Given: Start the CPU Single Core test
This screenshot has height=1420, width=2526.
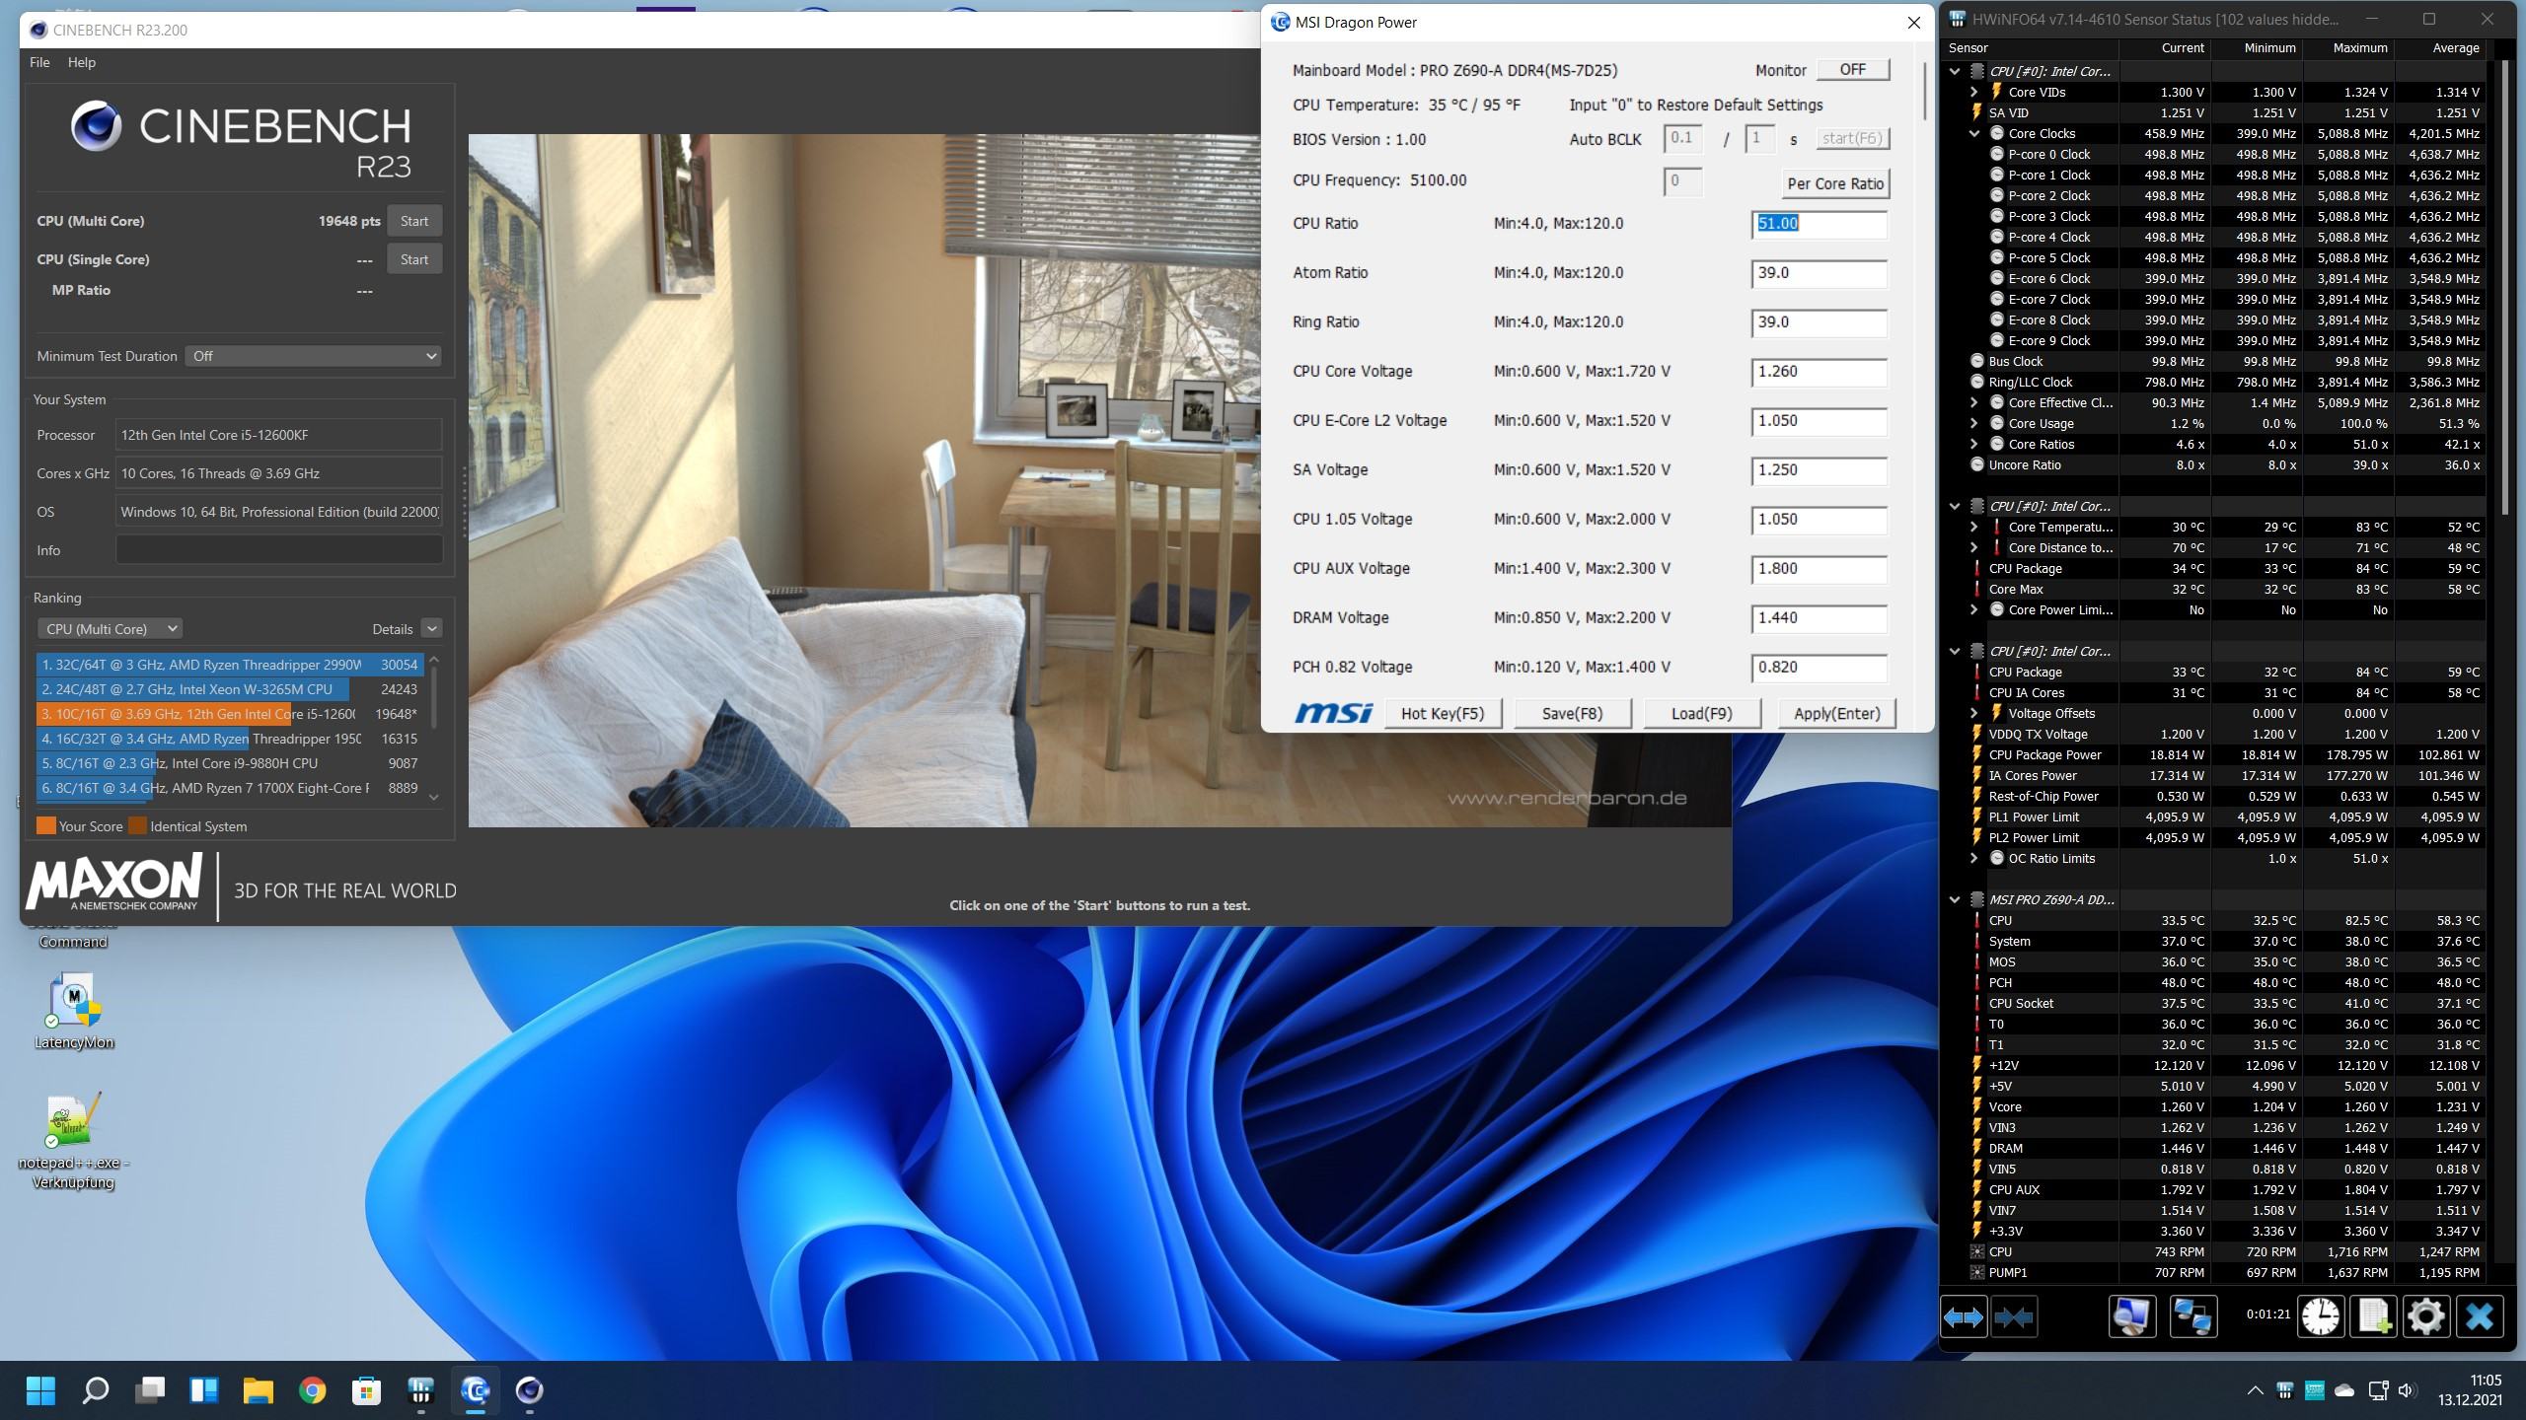Looking at the screenshot, I should 414,259.
